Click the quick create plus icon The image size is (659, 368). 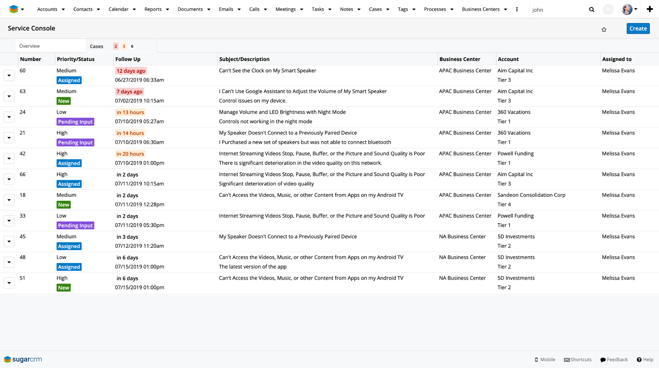pos(650,9)
